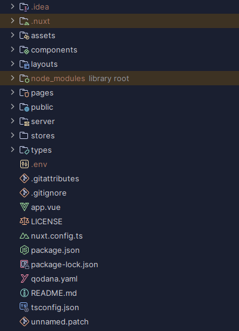Expand the .idea folder chevron
The height and width of the screenshot is (331, 239).
13,7
